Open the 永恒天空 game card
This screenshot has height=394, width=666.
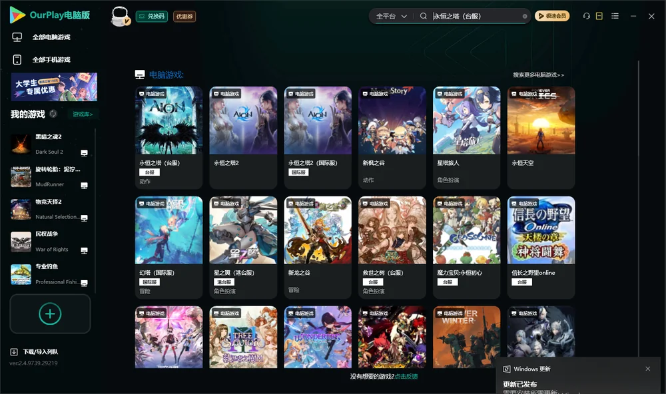tap(541, 138)
